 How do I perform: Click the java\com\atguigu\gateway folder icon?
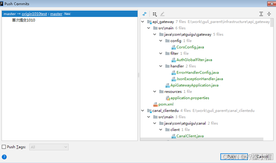click(161, 35)
